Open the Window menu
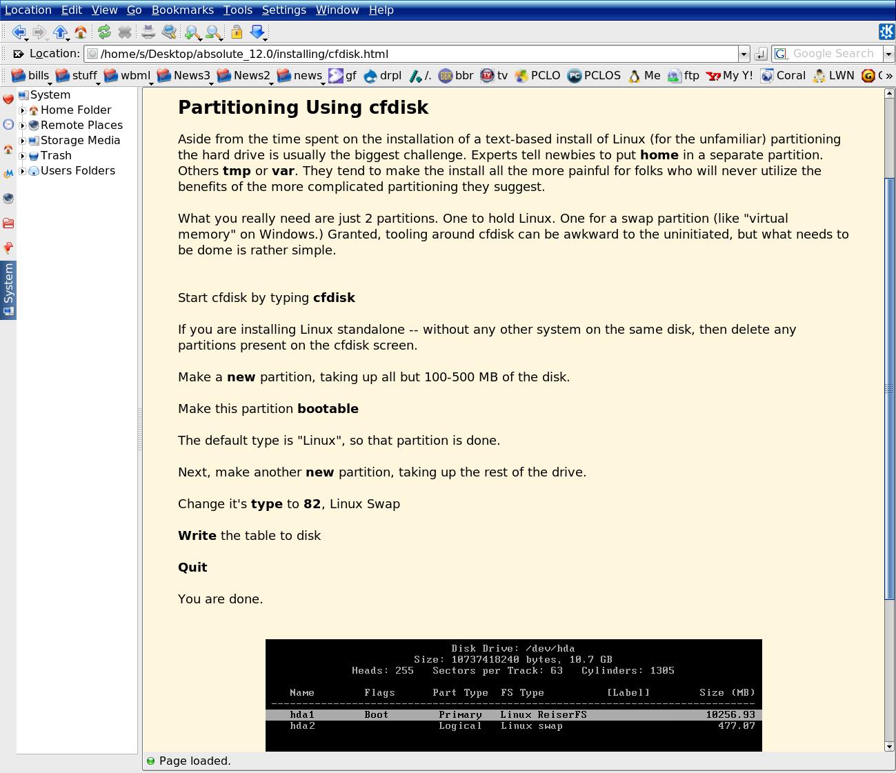The width and height of the screenshot is (896, 773). (x=337, y=10)
